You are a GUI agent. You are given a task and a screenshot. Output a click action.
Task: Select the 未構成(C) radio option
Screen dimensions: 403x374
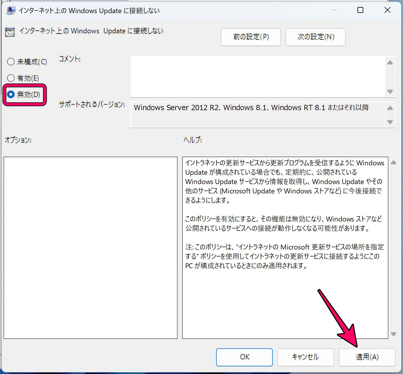point(11,62)
